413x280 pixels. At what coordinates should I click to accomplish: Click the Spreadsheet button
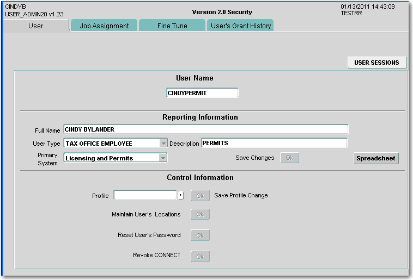(x=376, y=159)
